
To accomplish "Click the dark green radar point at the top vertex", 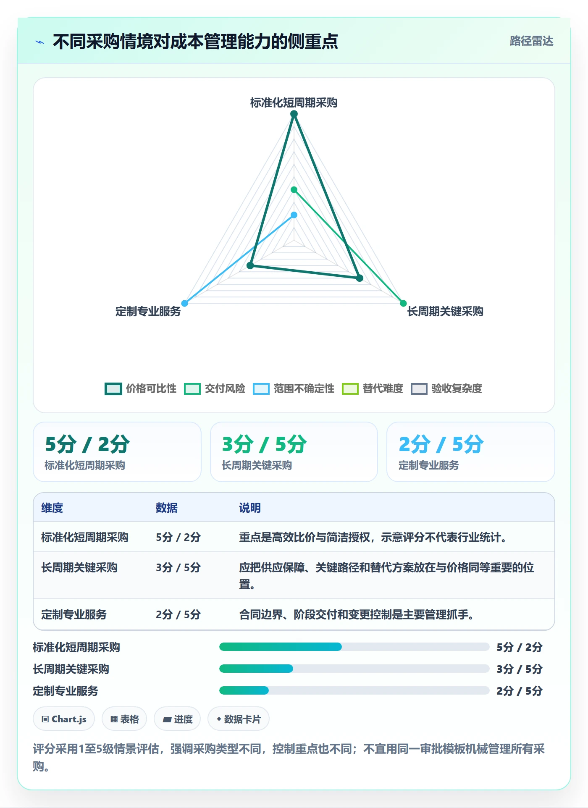I will pyautogui.click(x=294, y=114).
